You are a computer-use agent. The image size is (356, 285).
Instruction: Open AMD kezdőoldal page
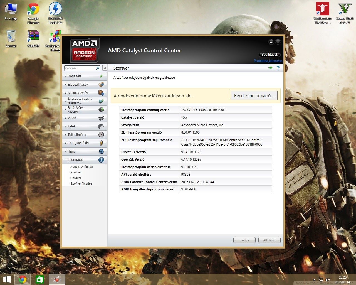point(81,167)
